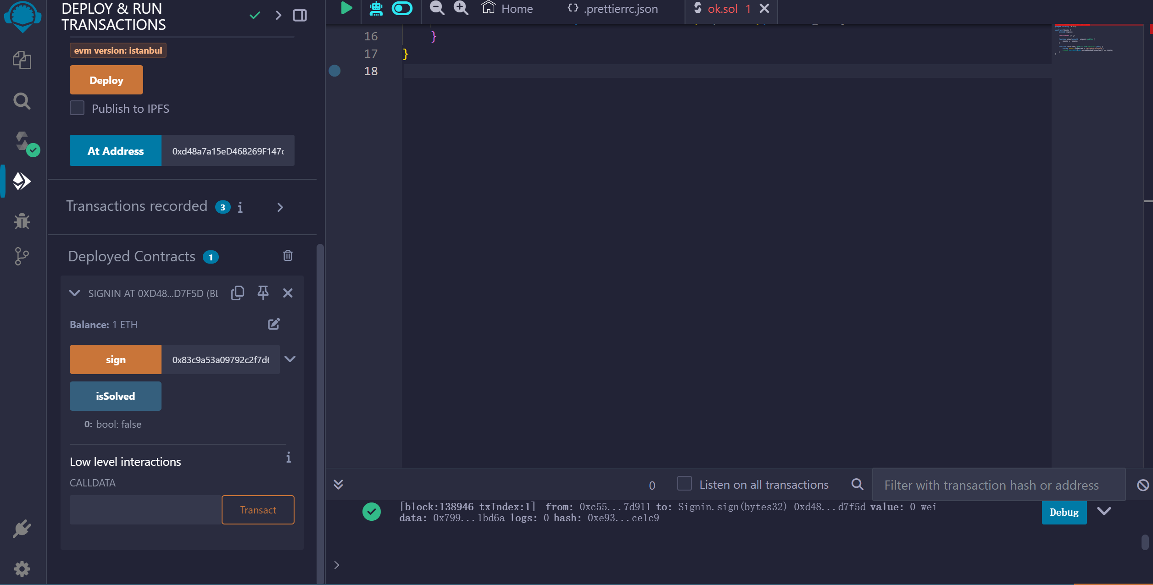Image resolution: width=1153 pixels, height=585 pixels.
Task: Switch to the Home tab
Action: tap(507, 9)
